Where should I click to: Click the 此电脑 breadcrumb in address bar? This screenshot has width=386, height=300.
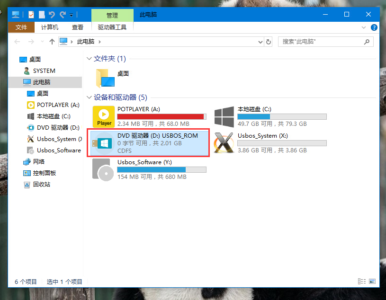click(x=86, y=42)
